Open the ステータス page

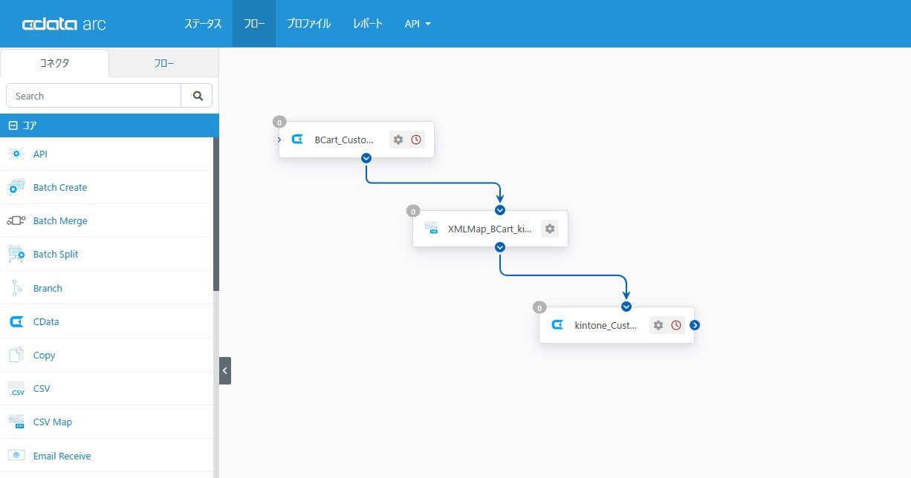[x=203, y=24]
